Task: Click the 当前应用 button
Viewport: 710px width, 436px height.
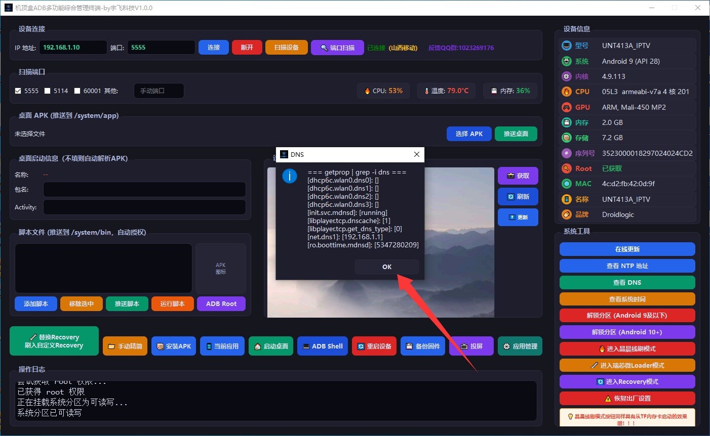Action: pyautogui.click(x=222, y=346)
